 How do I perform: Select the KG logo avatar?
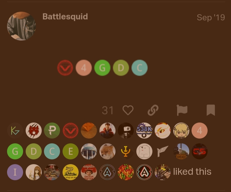(x=15, y=130)
